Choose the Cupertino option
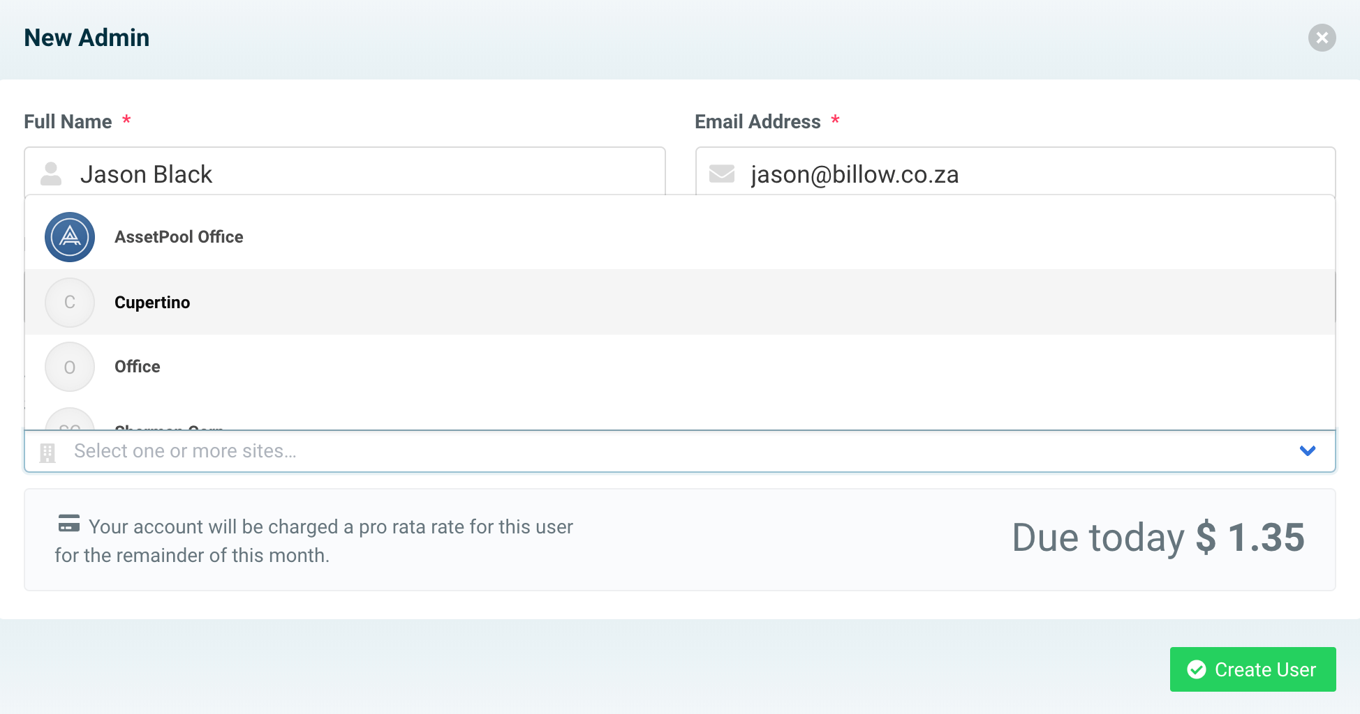 click(x=152, y=302)
